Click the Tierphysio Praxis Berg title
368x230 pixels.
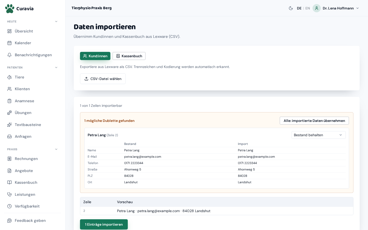coord(91,8)
